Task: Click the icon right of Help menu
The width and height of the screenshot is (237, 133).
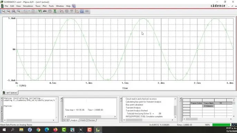Action: [x=74, y=6]
